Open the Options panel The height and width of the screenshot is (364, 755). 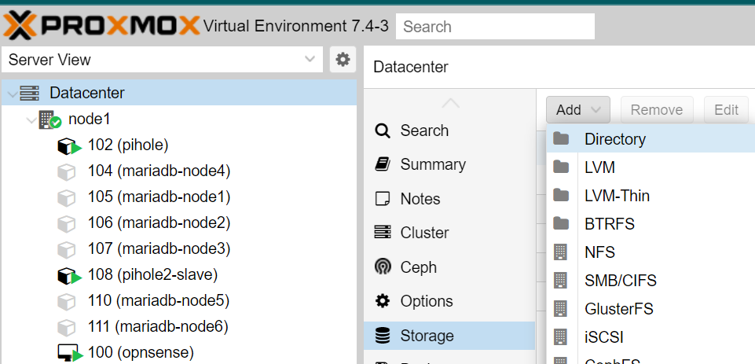tap(449, 301)
